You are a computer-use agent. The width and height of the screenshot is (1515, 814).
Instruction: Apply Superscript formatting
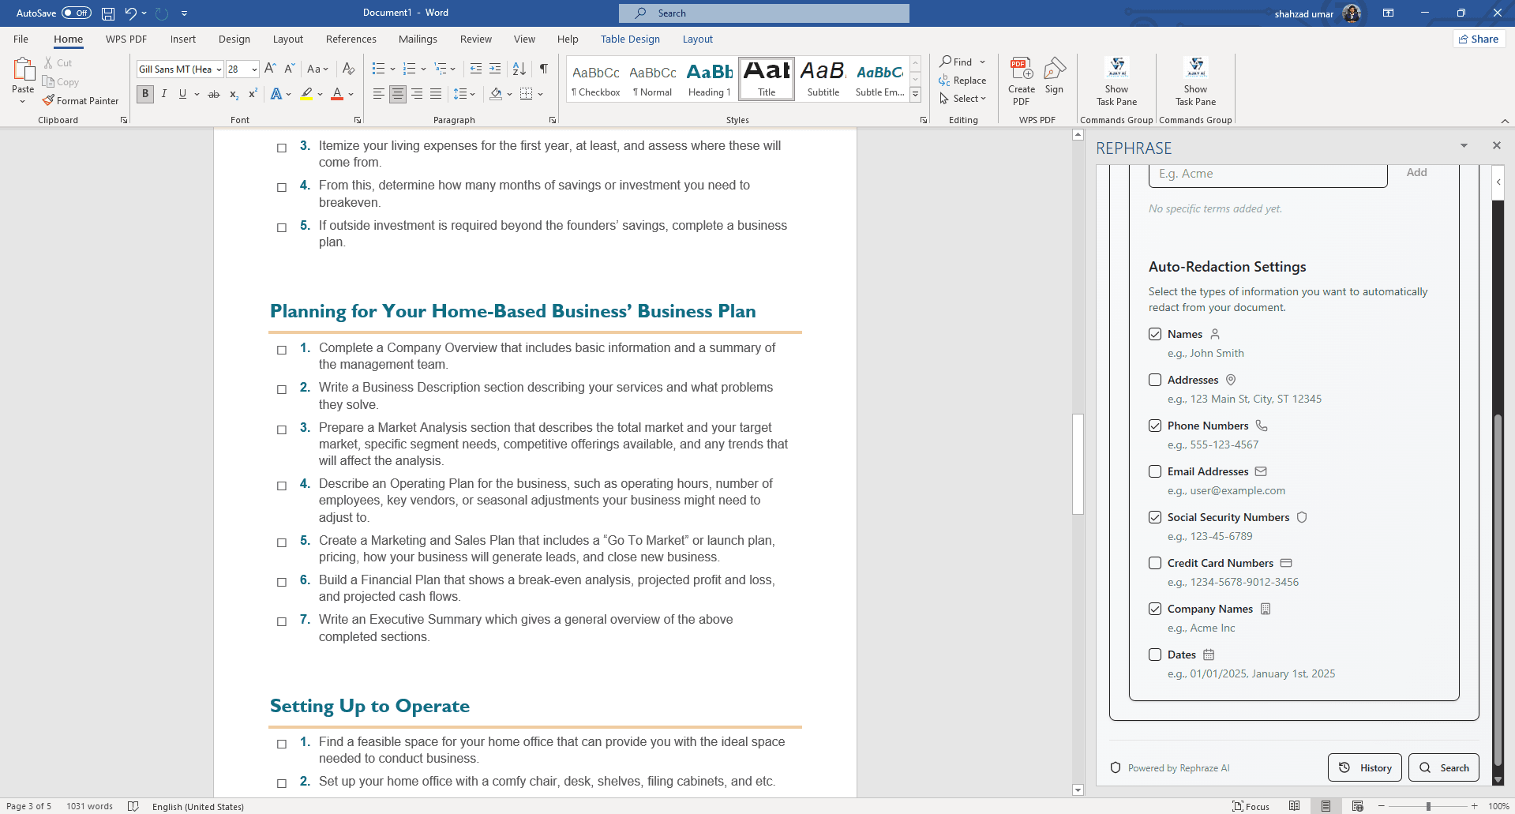[x=253, y=94]
